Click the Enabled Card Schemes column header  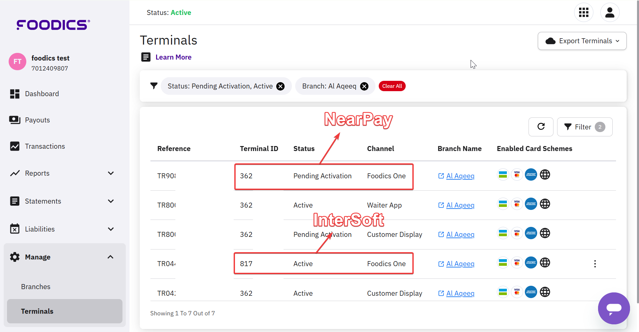534,149
